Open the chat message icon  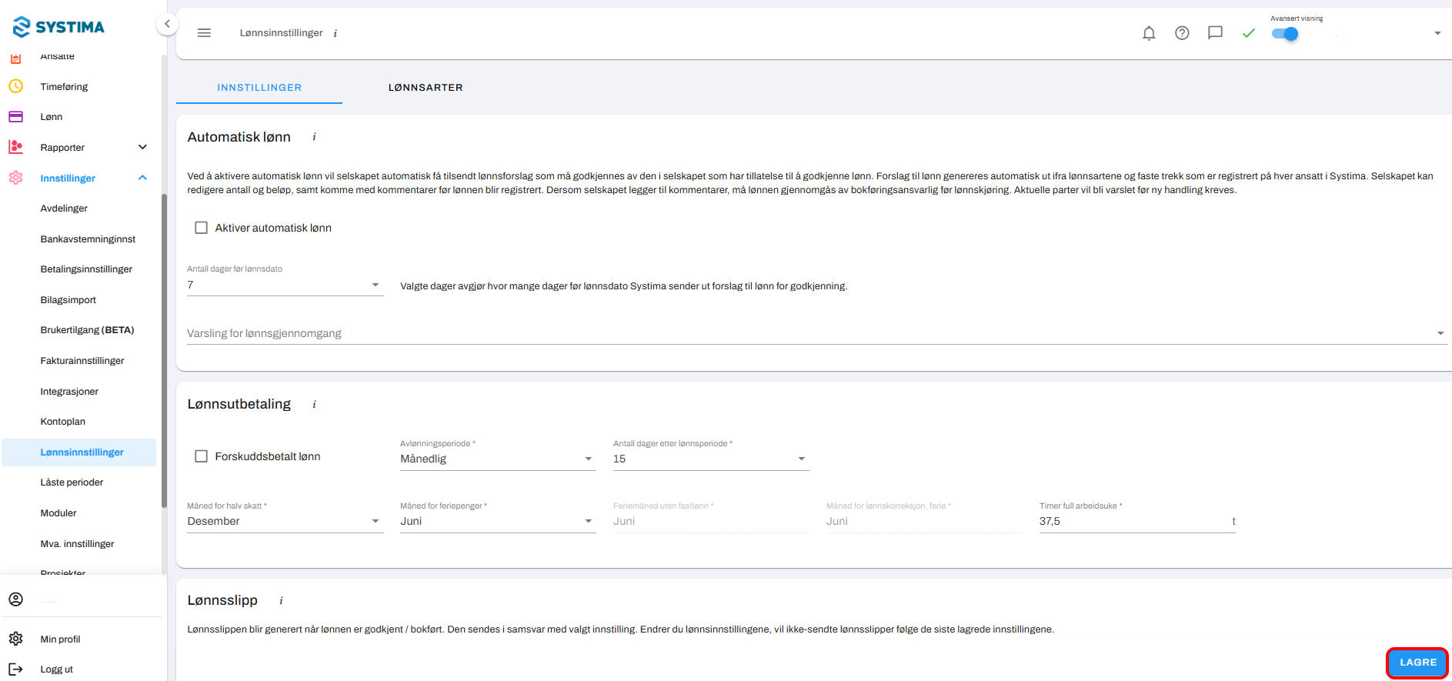pos(1215,33)
